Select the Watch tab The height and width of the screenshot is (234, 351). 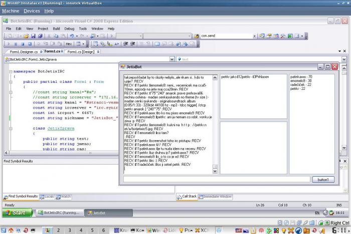[64, 196]
